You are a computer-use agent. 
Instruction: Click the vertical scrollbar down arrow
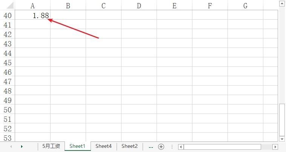282,139
